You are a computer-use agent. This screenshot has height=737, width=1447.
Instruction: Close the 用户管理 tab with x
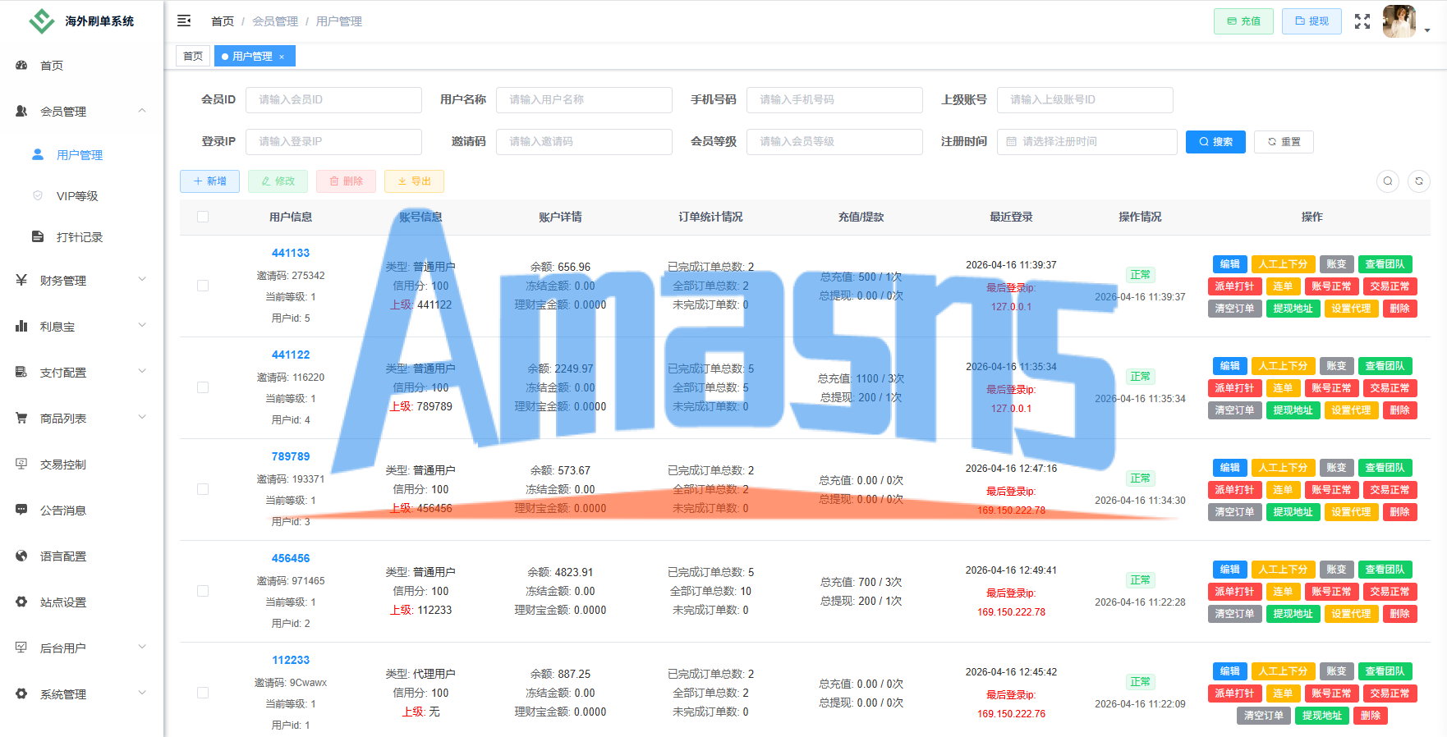tap(282, 57)
